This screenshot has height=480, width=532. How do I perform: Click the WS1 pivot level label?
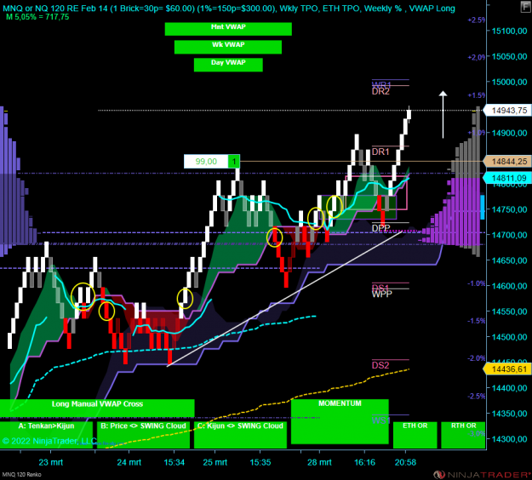coord(380,420)
